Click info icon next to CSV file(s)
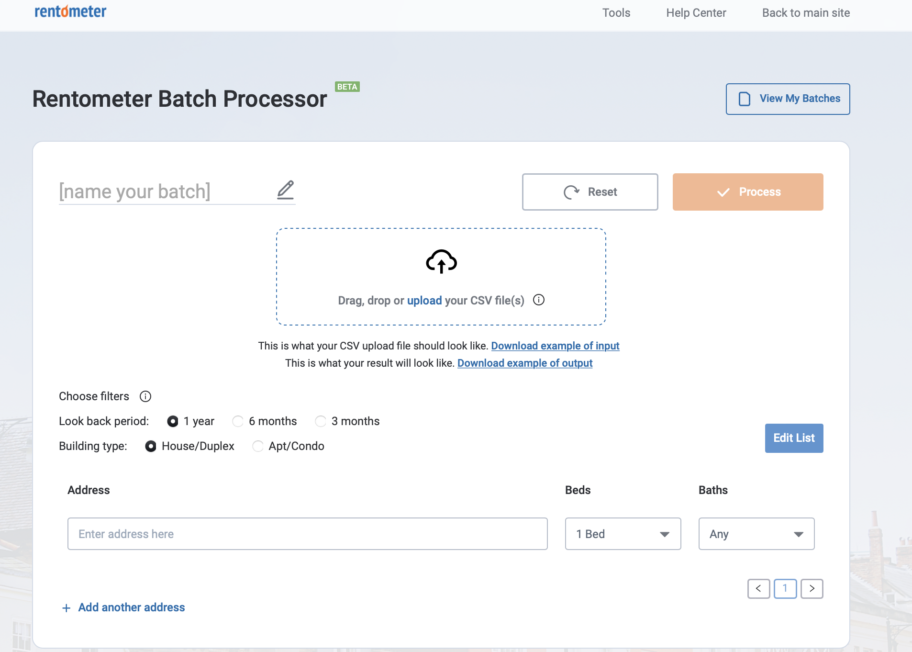Viewport: 912px width, 652px height. coord(539,300)
